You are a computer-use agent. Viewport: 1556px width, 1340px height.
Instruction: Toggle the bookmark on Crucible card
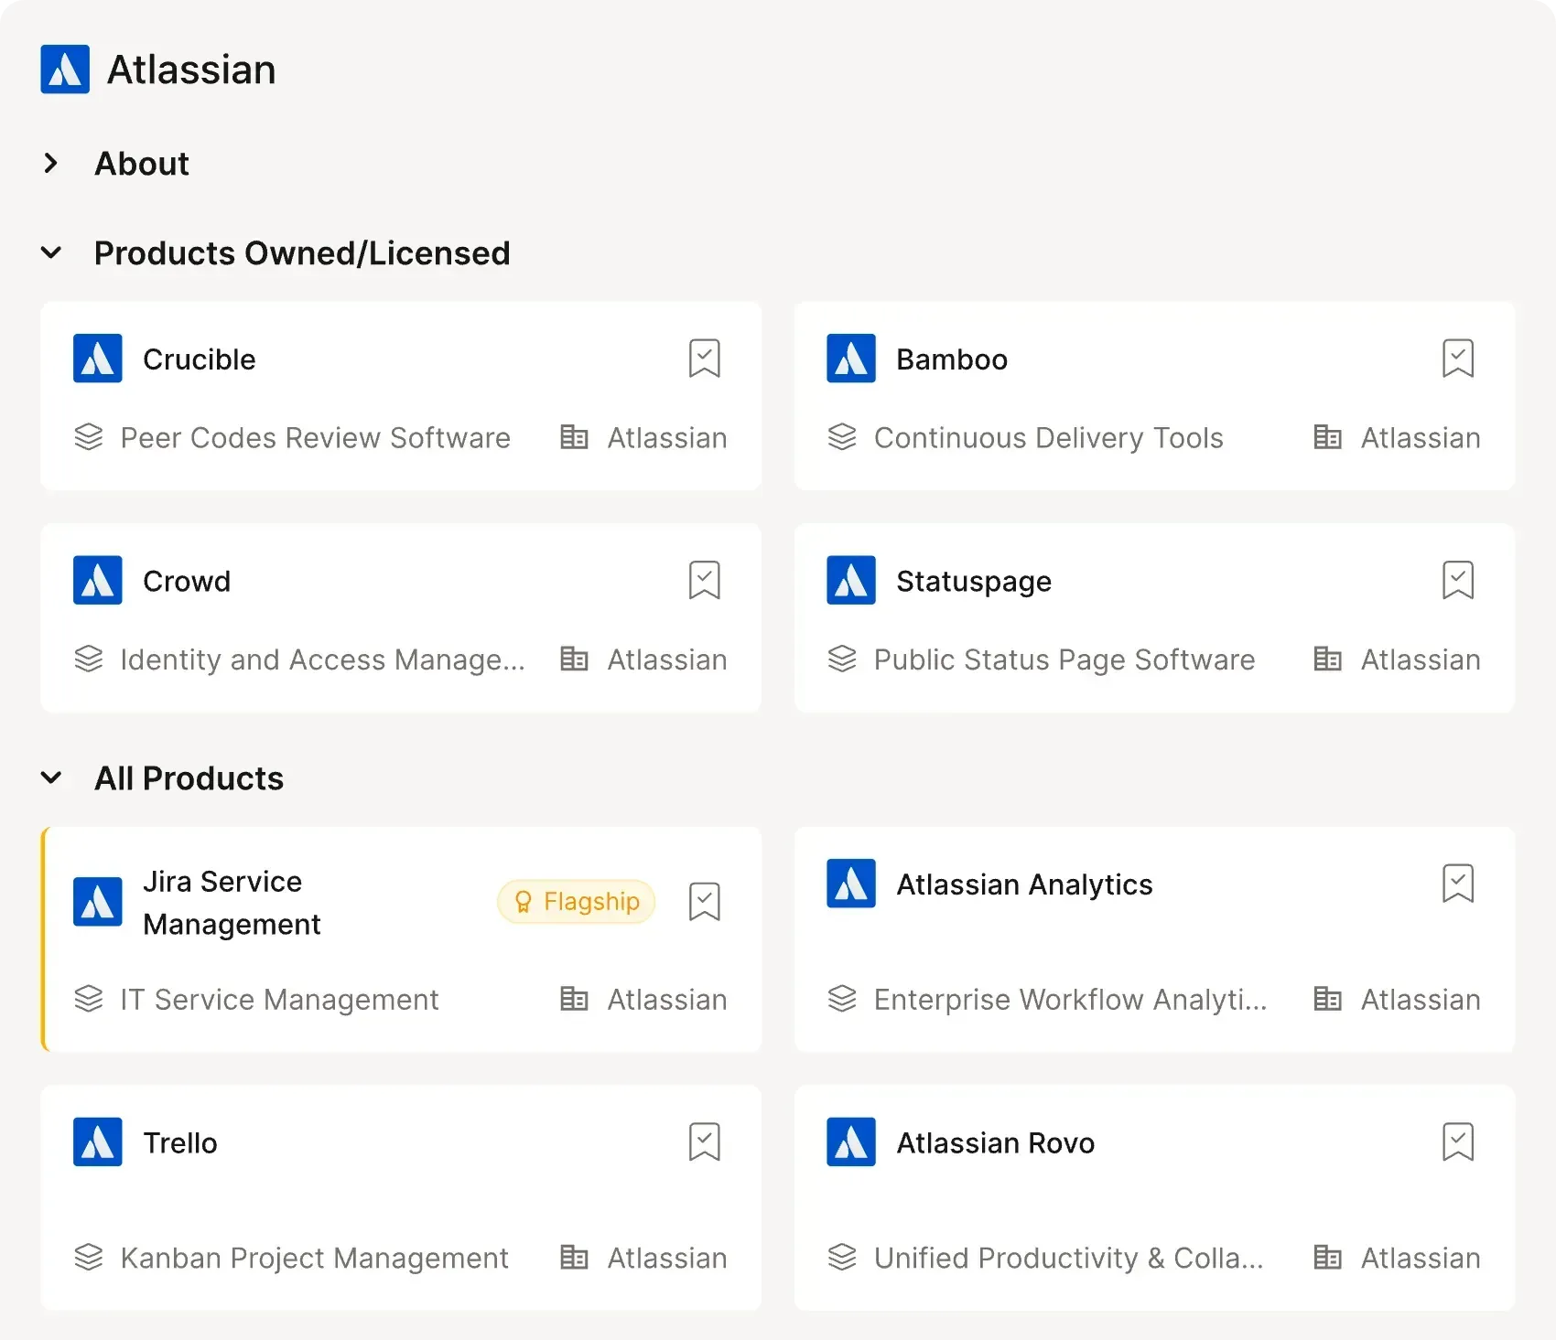(704, 359)
